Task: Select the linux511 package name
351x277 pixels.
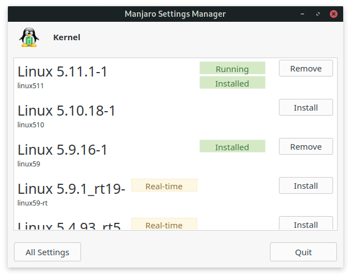Action: (30, 85)
